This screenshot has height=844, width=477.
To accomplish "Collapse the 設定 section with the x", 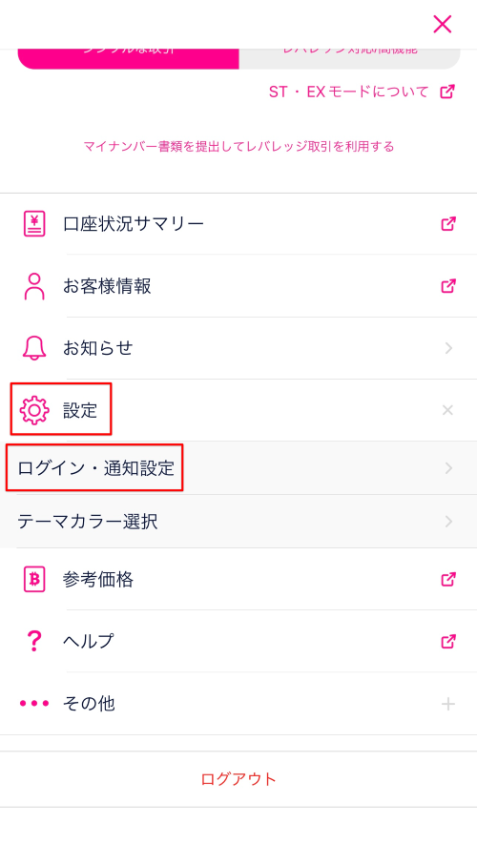I will (x=447, y=410).
